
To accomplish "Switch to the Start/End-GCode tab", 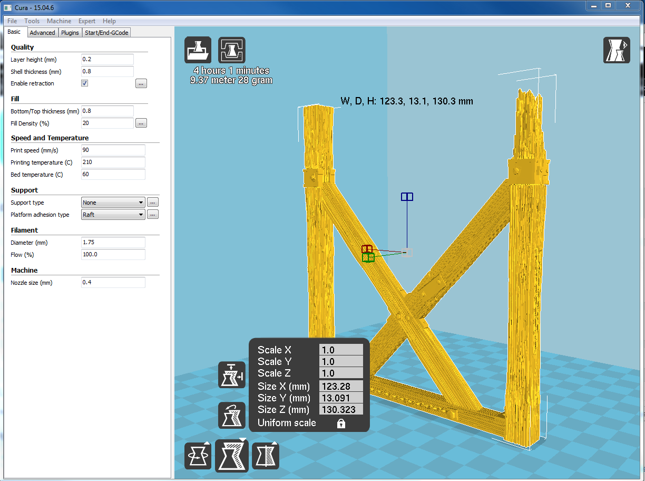I will pos(107,33).
